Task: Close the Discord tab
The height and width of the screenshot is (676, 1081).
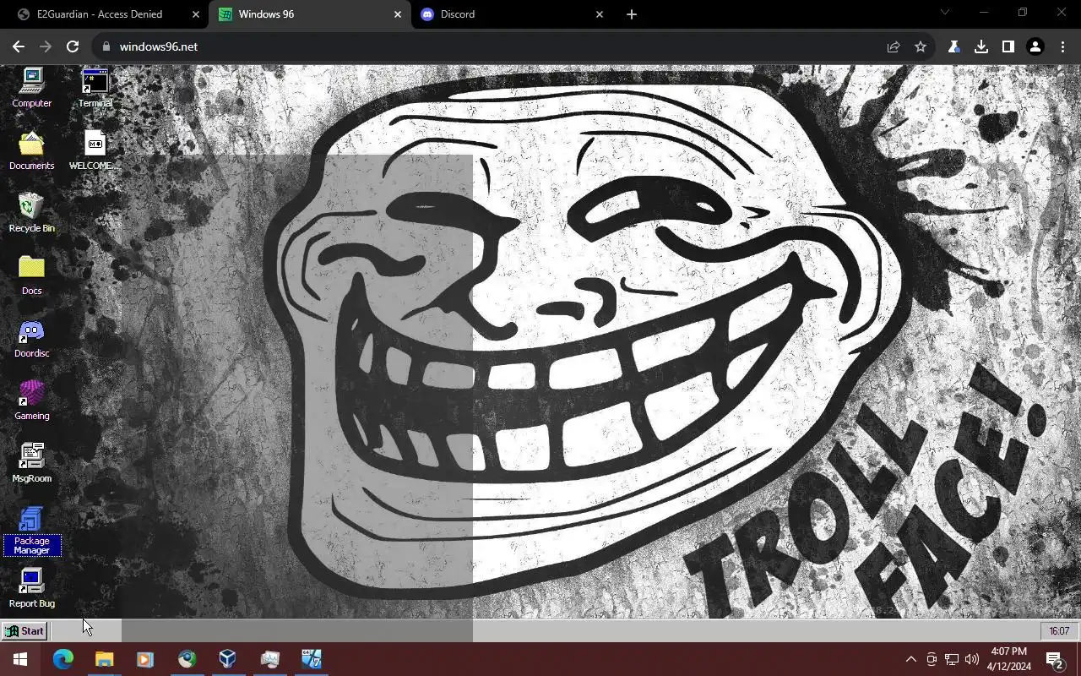Action: coord(600,14)
